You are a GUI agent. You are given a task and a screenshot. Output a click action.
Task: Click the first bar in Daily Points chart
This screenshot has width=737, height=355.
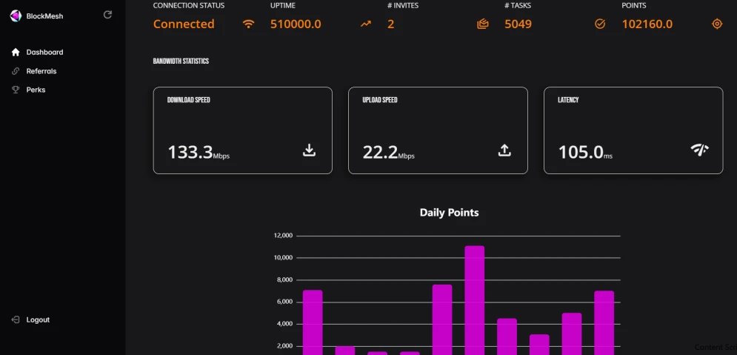click(x=313, y=322)
